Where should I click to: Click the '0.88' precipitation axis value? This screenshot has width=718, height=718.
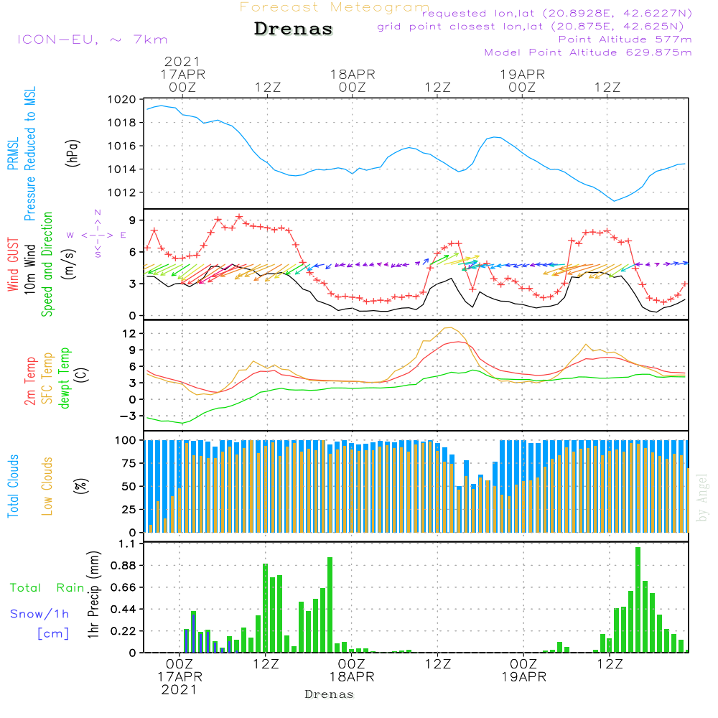[123, 566]
